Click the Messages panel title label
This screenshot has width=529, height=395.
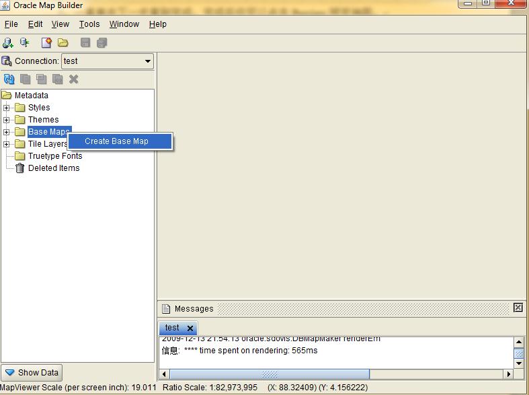[x=194, y=309]
